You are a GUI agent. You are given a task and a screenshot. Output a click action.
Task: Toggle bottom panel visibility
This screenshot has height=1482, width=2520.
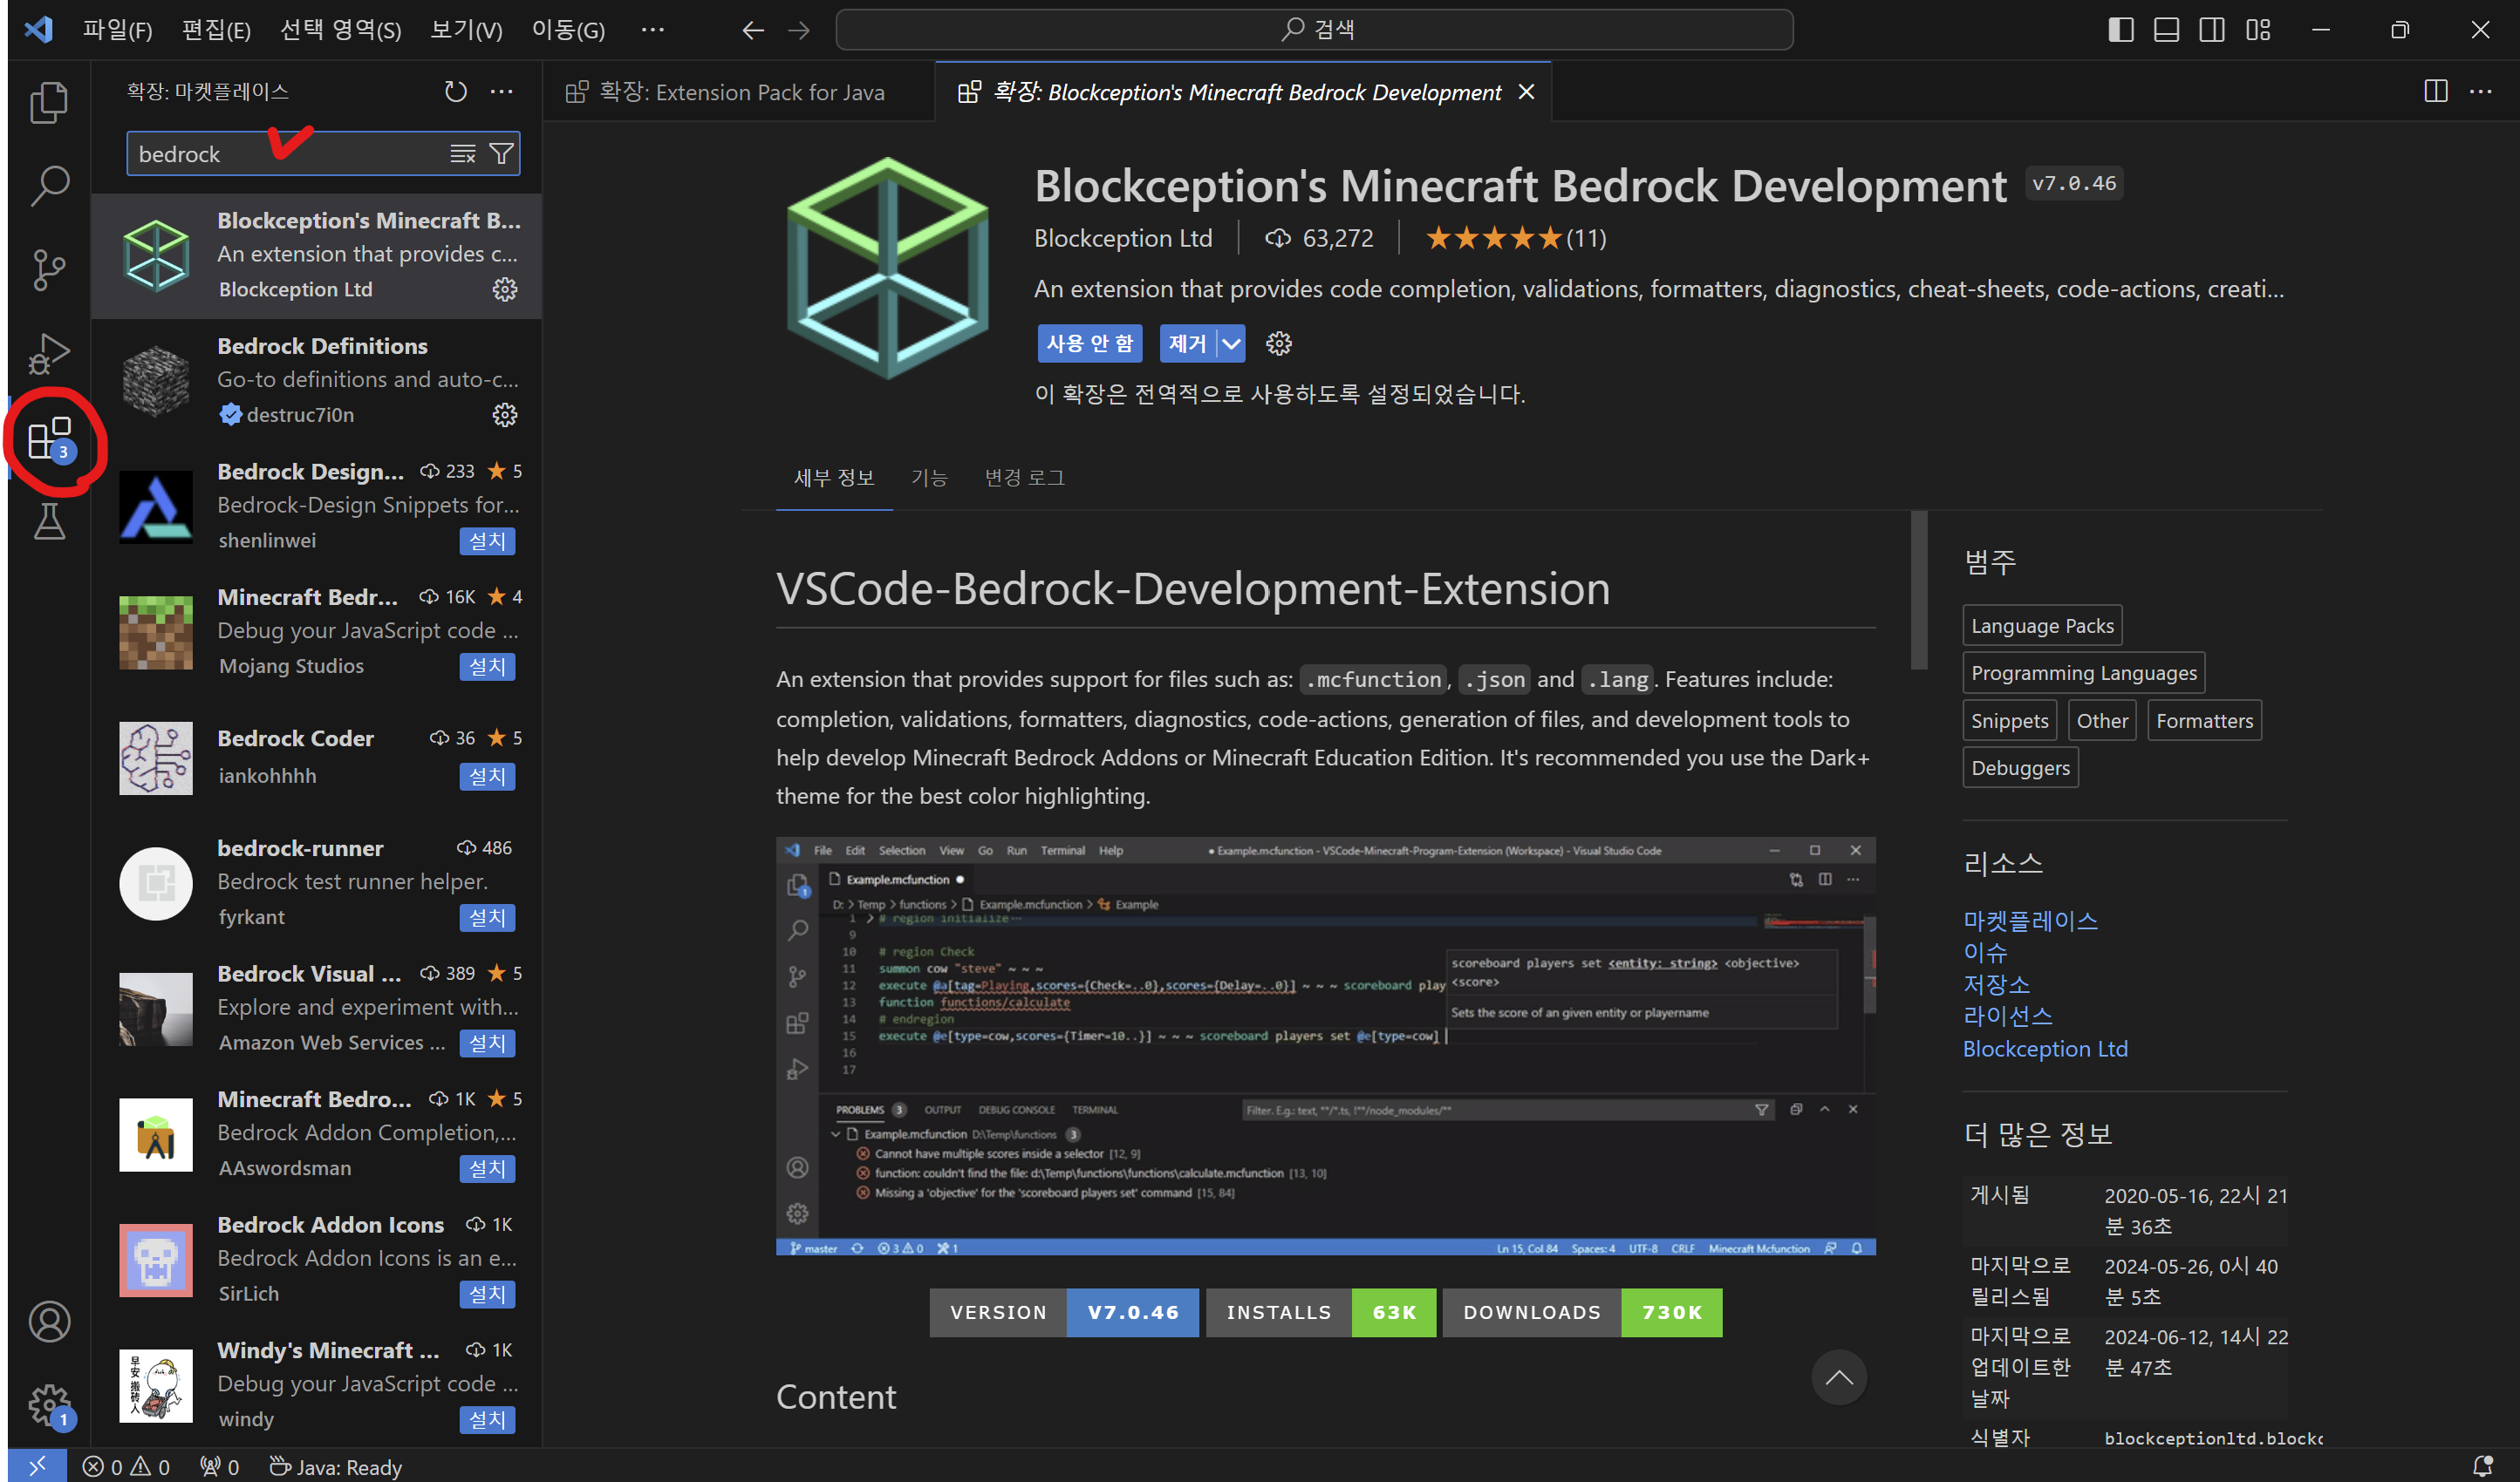point(2166,30)
